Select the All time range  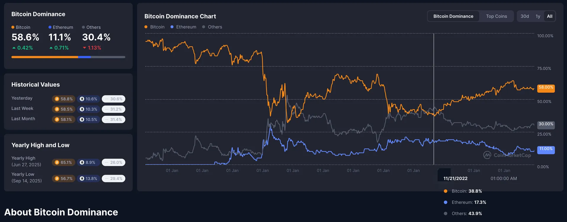(x=550, y=16)
